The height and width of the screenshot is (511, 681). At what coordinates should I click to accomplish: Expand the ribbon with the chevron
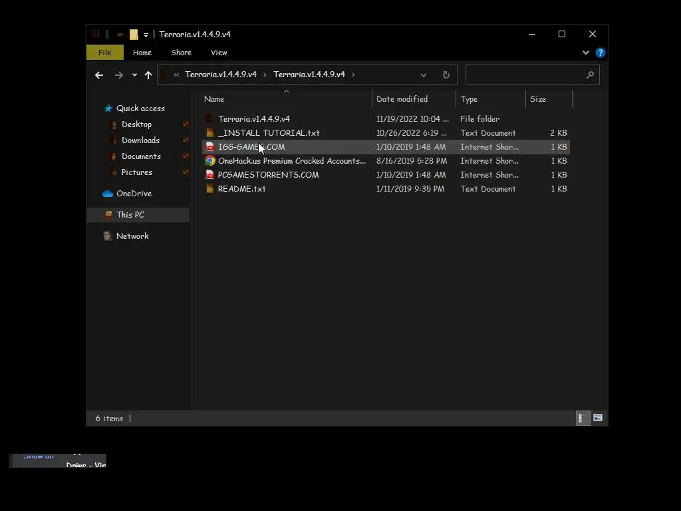tap(585, 53)
